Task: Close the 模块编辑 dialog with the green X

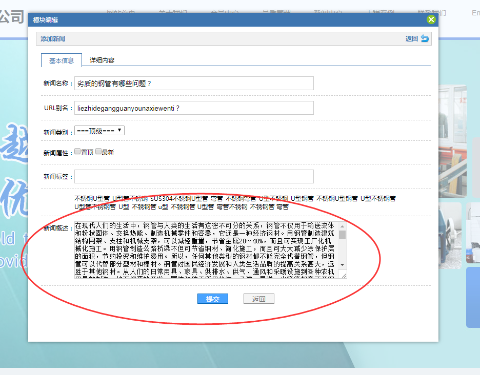Action: pyautogui.click(x=431, y=19)
